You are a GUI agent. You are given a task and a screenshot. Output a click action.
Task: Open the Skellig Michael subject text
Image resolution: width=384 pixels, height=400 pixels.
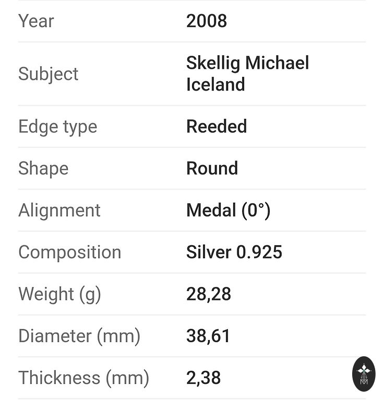point(247,63)
